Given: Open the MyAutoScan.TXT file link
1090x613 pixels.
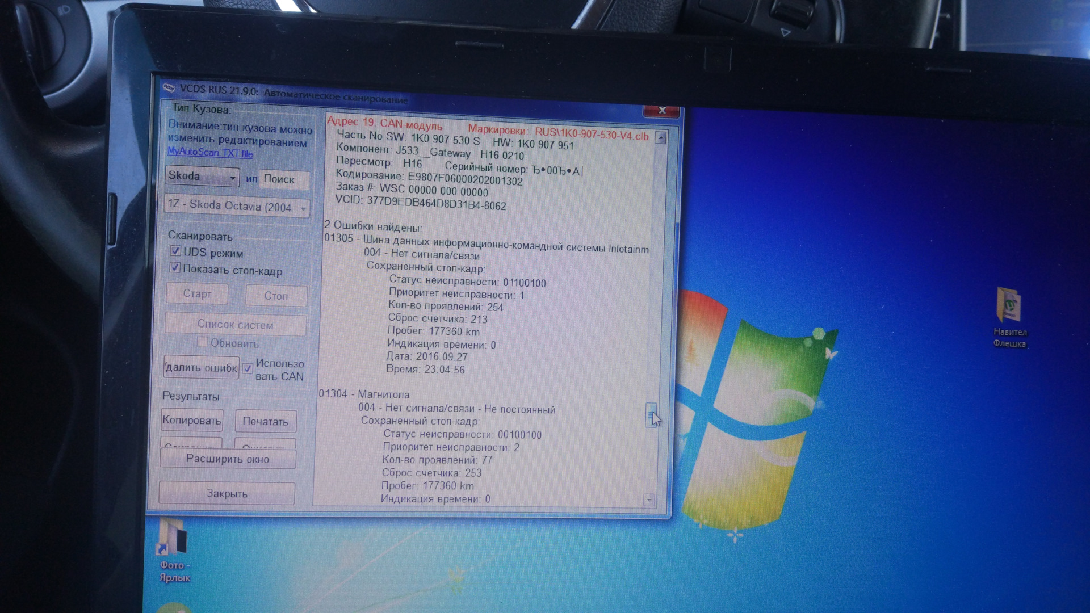Looking at the screenshot, I should coord(210,153).
